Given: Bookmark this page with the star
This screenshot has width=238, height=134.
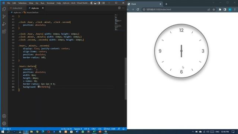Looking at the screenshot, I should (214, 10).
